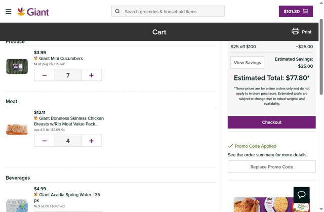Viewport: 324px width, 212px height.
Task: Click the chicken quantity field showing 4
Action: [68, 141]
